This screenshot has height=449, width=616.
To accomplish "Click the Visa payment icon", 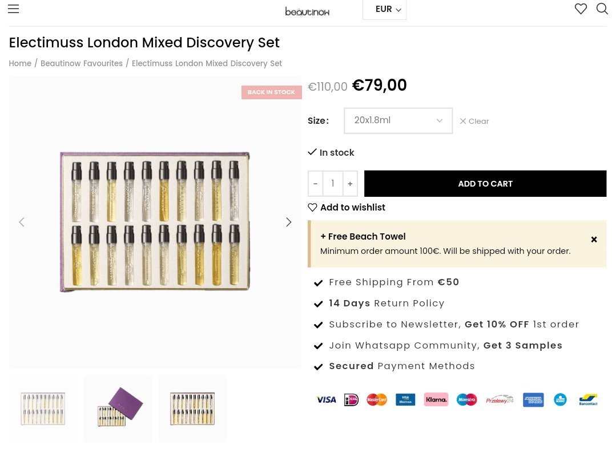I will 326,400.
